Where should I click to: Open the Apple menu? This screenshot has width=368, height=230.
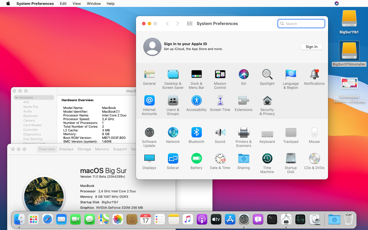tap(8, 3)
